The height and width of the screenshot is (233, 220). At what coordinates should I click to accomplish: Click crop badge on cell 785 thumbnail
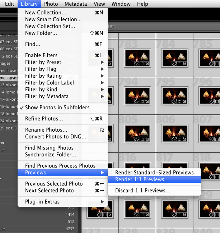click(x=217, y=64)
